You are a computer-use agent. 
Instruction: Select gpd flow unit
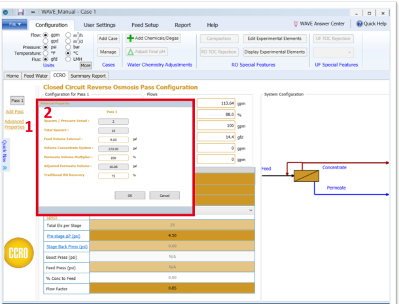[x=46, y=41]
